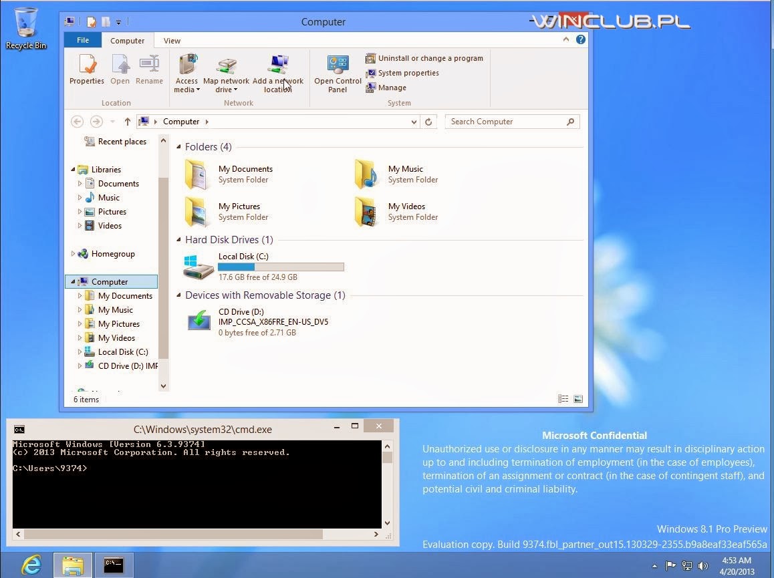Click cmd horizontal scrollbar right arrow
774x578 pixels.
(376, 534)
